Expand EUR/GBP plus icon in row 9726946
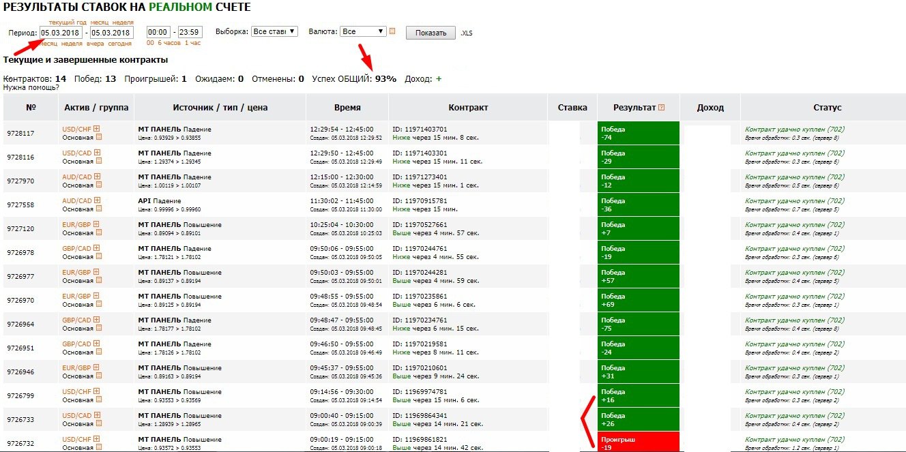The height and width of the screenshot is (452, 906). tap(96, 367)
